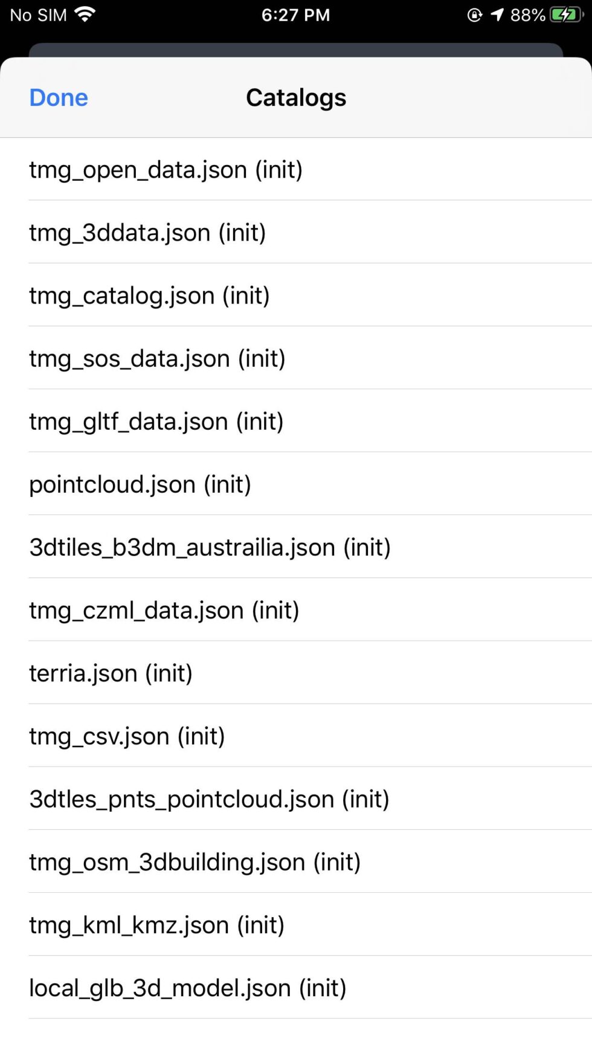Tap the battery charging indicator
Screen dimensions: 592x1053
[x=565, y=14]
